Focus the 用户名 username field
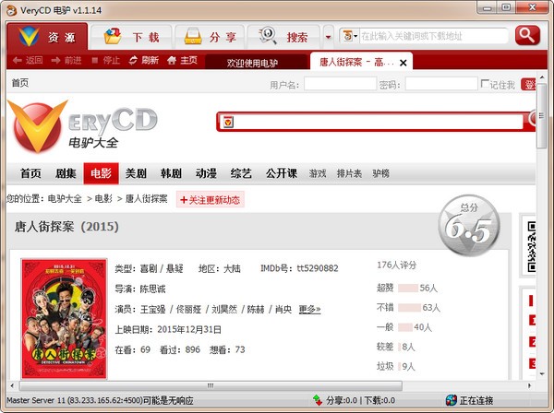 click(340, 84)
